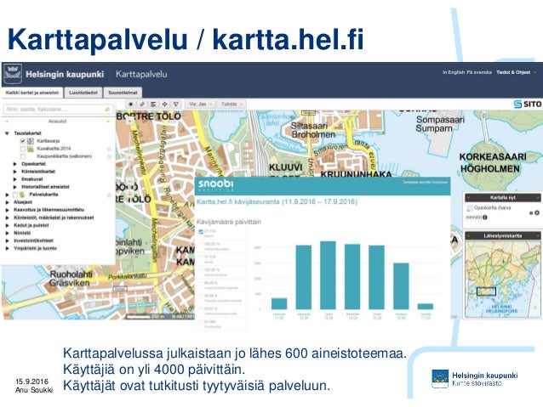Select the four-arrow pan tool in map toolbar
The image size is (543, 407).
tap(165, 104)
